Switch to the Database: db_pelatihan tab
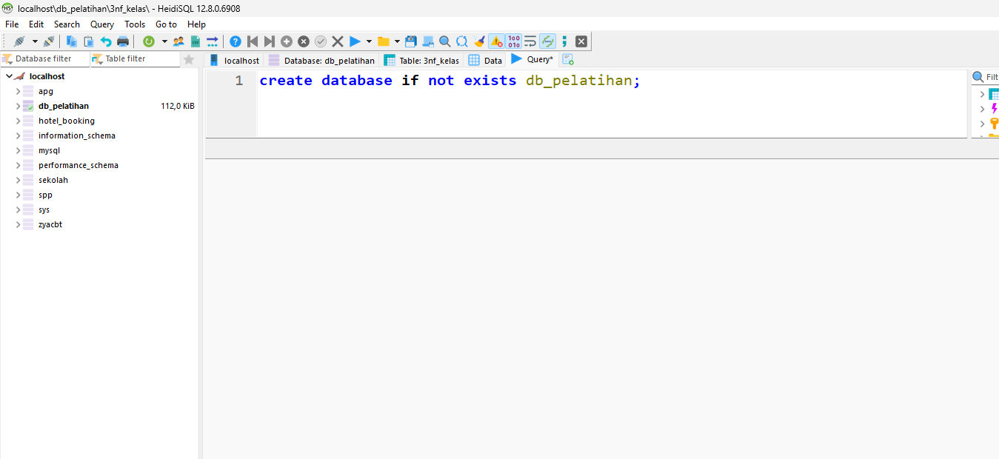 pyautogui.click(x=321, y=60)
